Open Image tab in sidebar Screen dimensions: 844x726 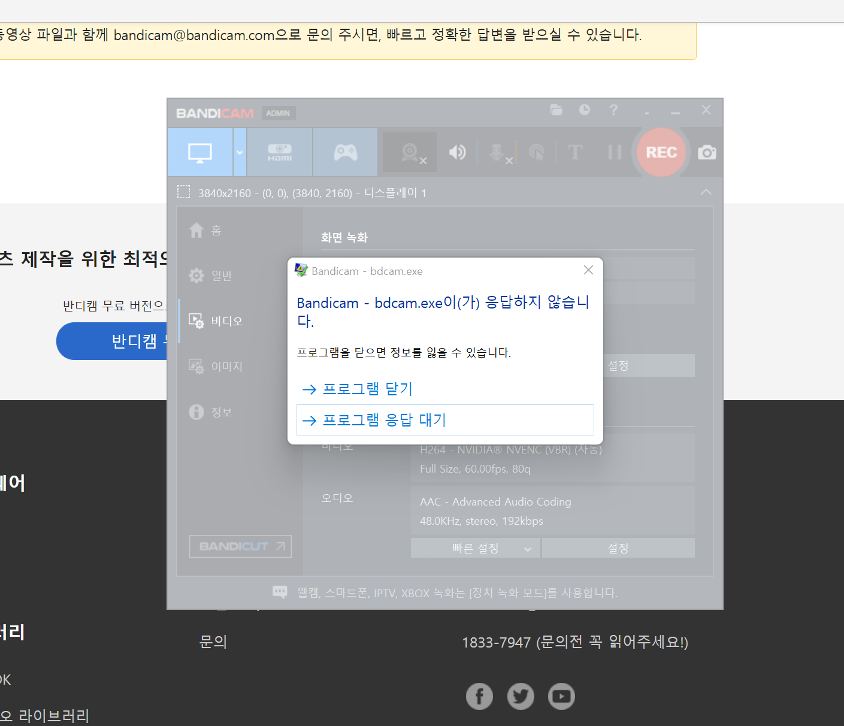pos(216,367)
